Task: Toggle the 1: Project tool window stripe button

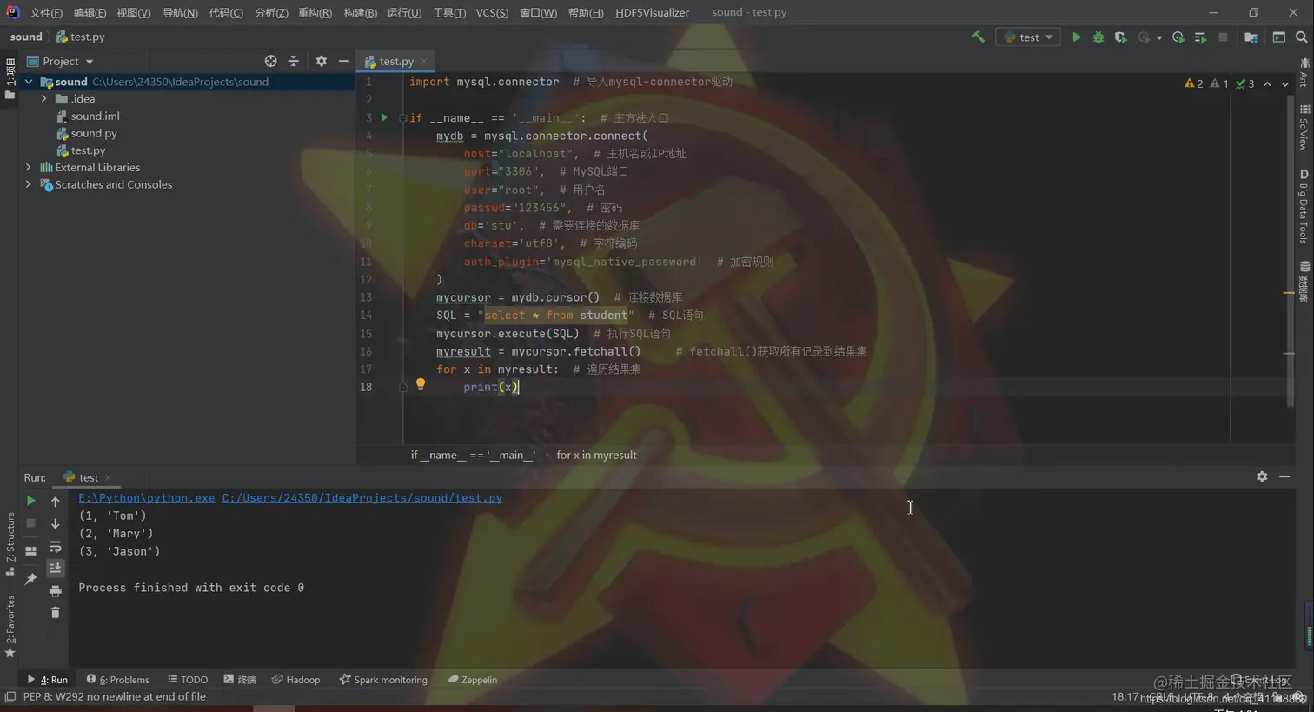Action: pyautogui.click(x=10, y=78)
